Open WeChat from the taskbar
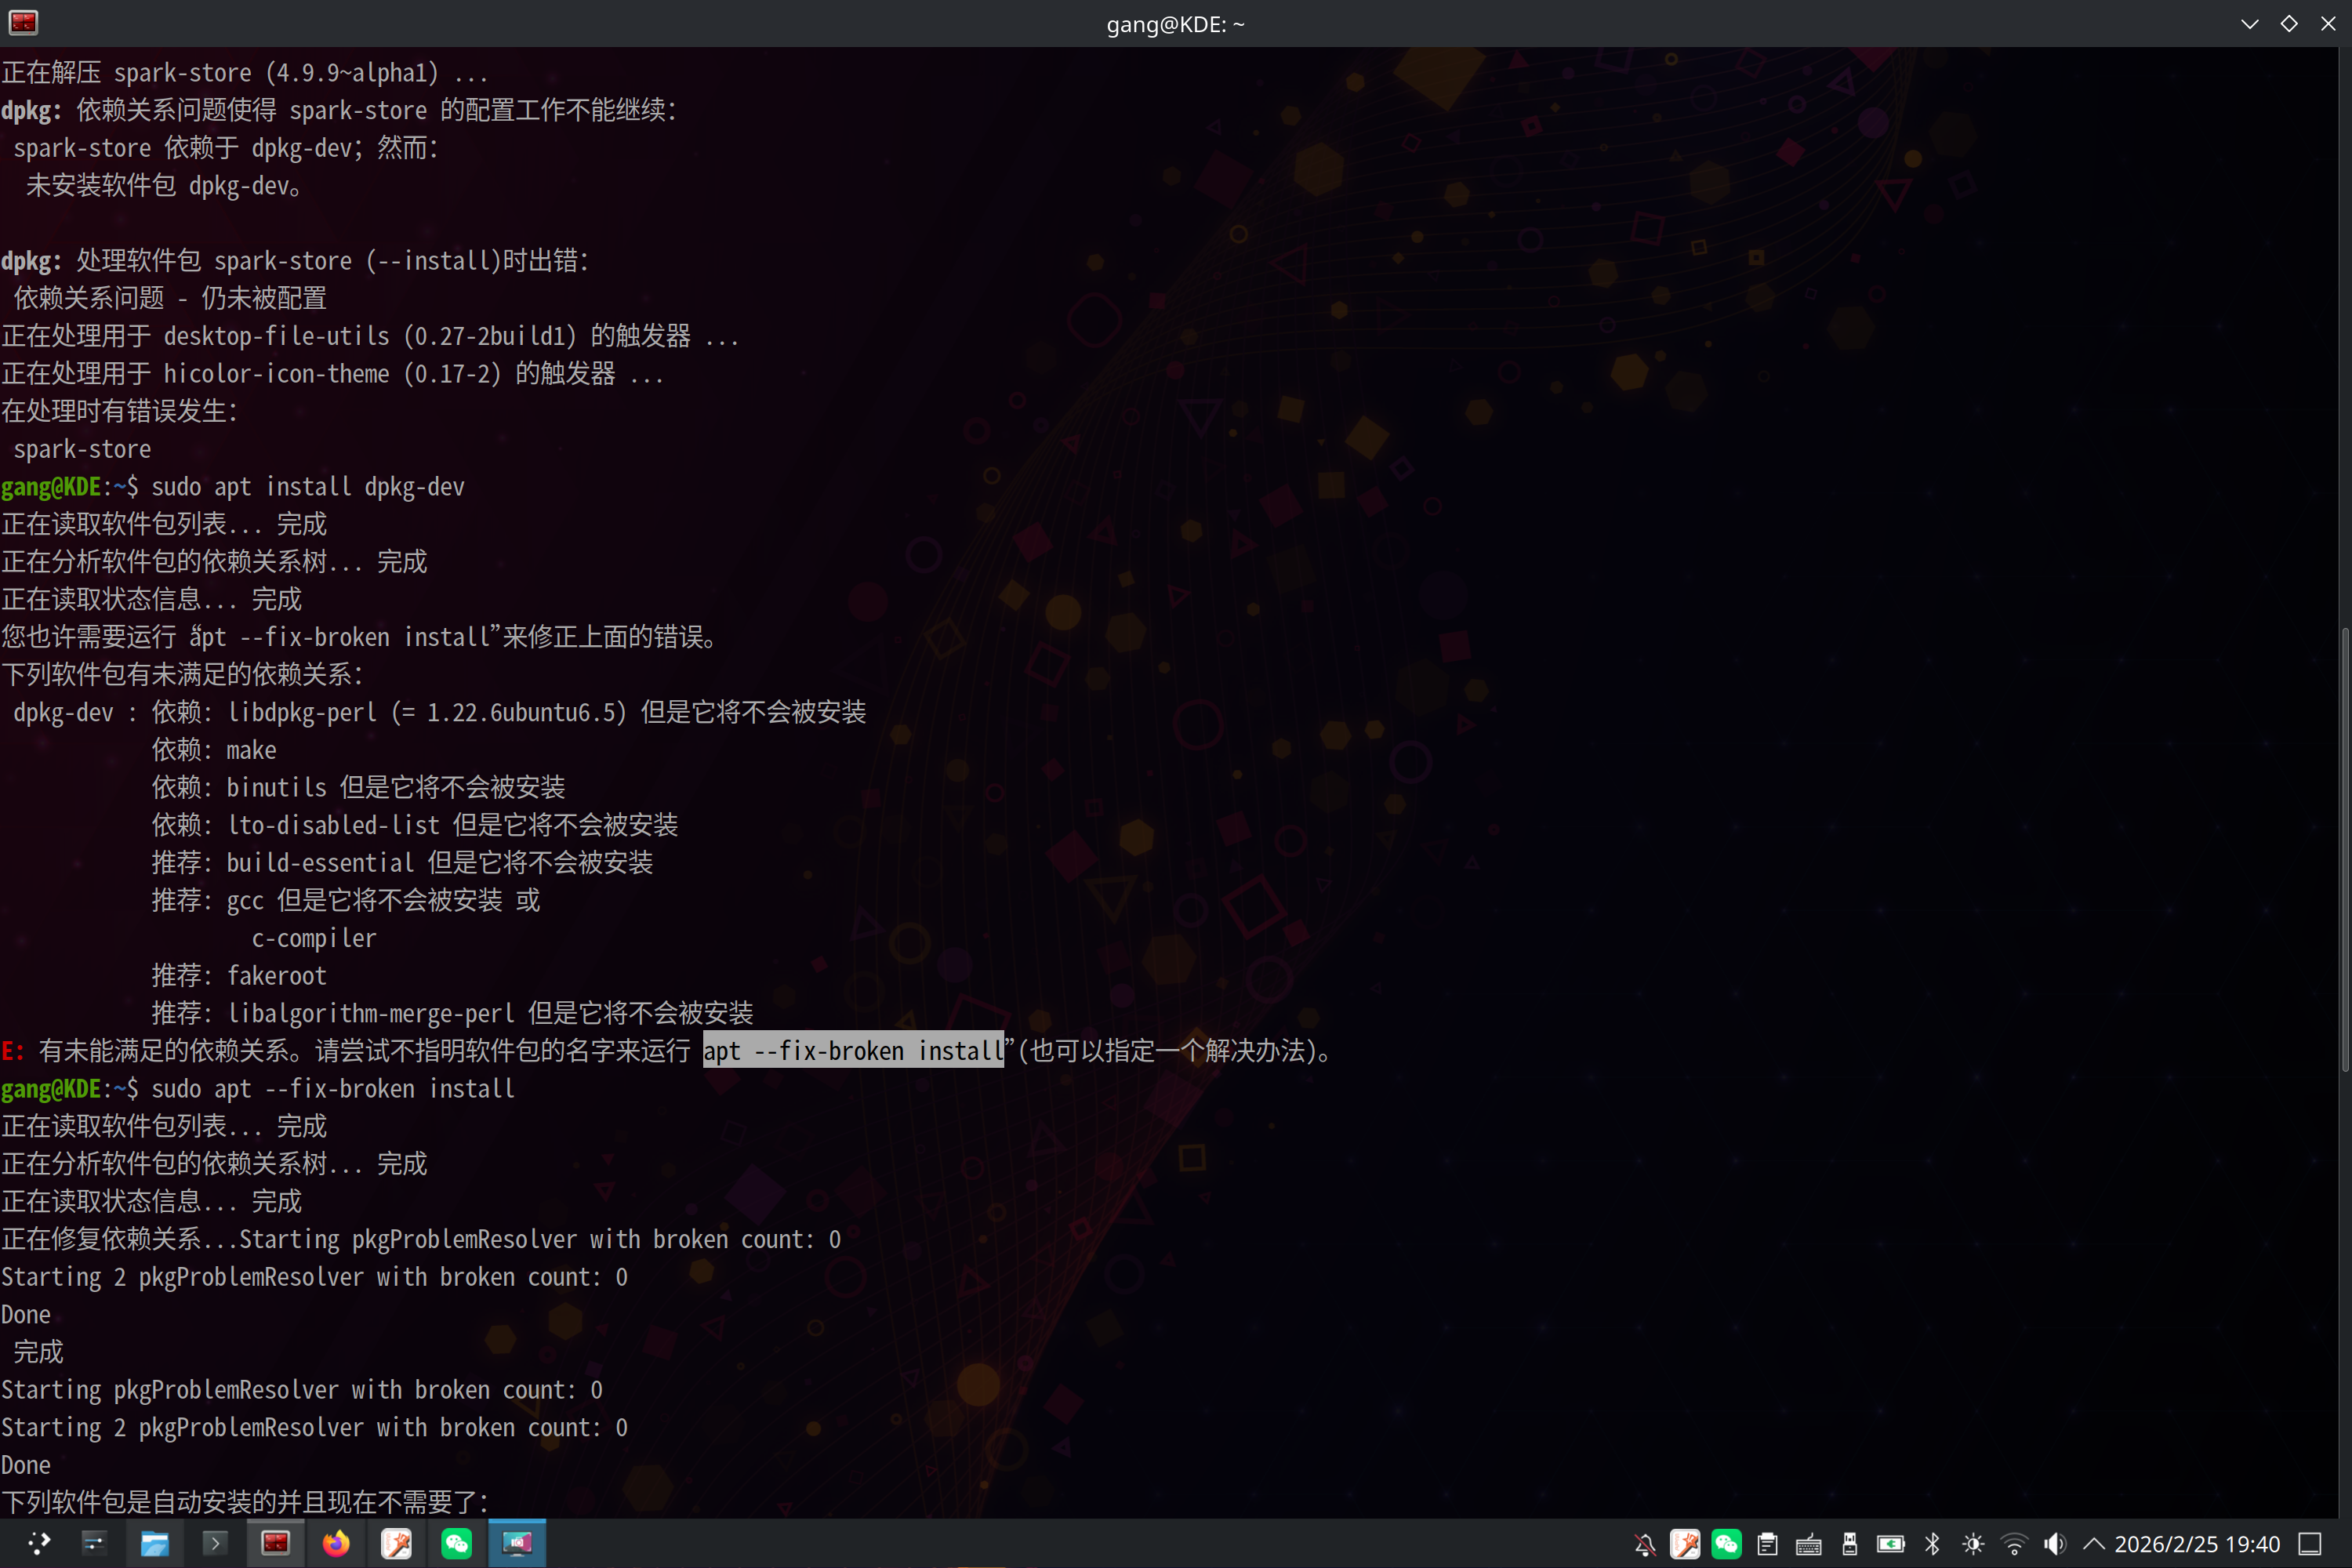This screenshot has width=2352, height=1568. point(457,1543)
